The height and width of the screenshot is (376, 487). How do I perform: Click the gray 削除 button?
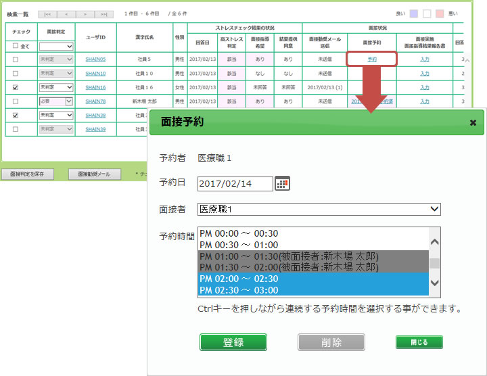point(331,342)
